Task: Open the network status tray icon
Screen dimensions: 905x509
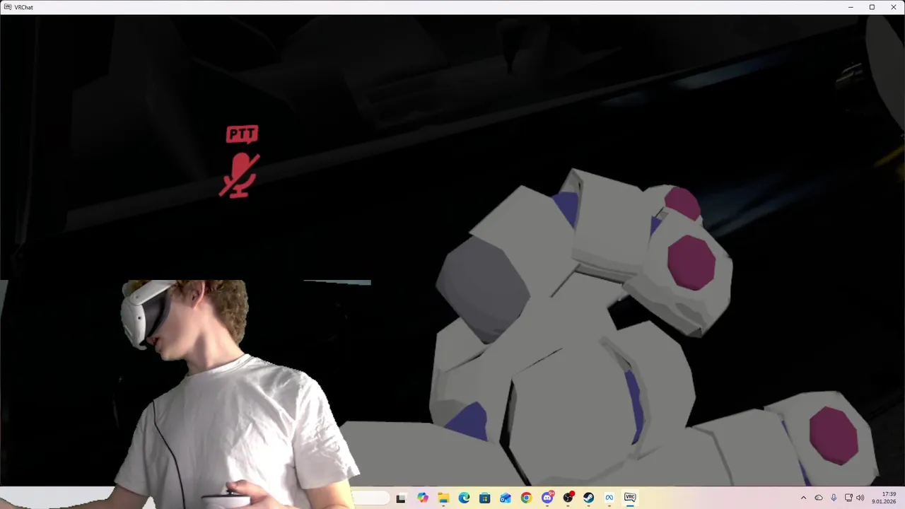Action: (x=848, y=498)
